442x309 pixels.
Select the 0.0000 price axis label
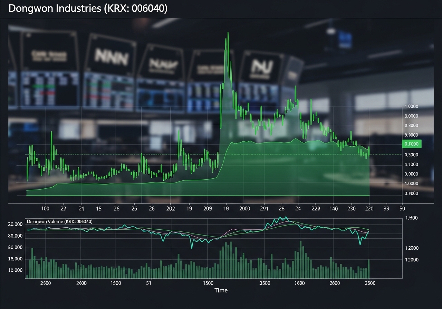coord(411,174)
